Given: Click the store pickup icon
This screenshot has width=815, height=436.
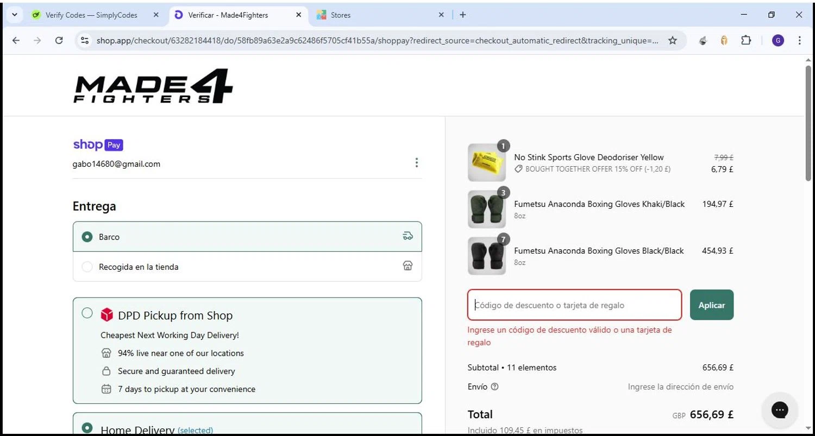Looking at the screenshot, I should (x=407, y=266).
